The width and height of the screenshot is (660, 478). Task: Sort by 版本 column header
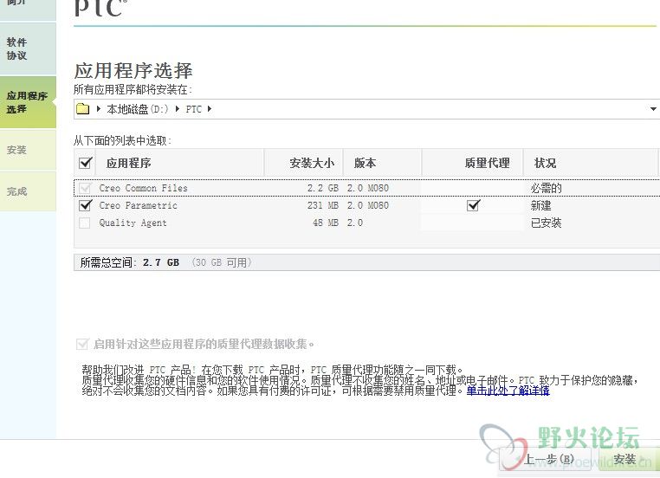pyautogui.click(x=382, y=163)
